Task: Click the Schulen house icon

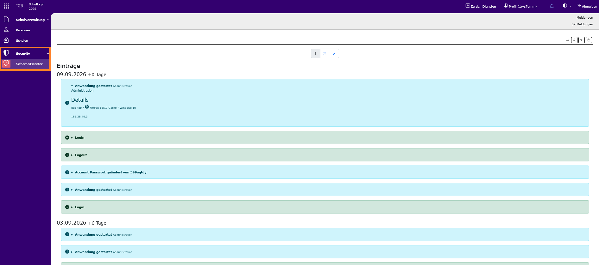Action: [6, 40]
